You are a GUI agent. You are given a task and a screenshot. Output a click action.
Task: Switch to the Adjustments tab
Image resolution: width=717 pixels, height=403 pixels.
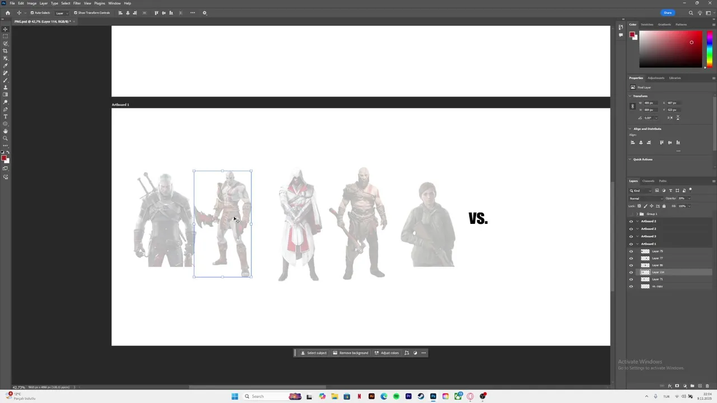click(x=656, y=78)
